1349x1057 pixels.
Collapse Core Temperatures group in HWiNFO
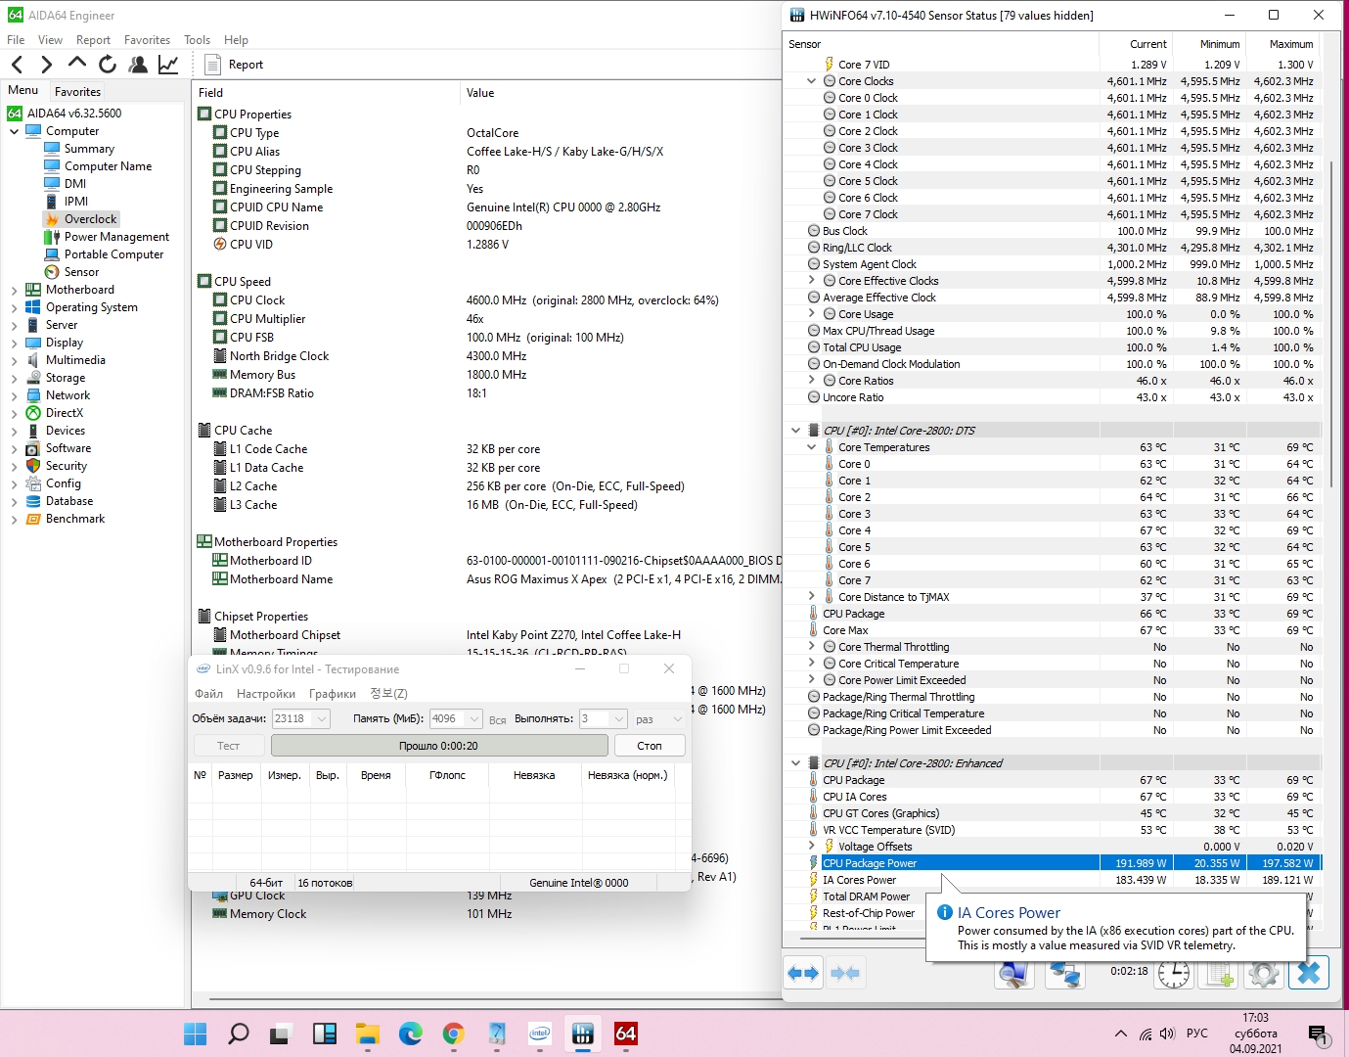click(x=812, y=447)
